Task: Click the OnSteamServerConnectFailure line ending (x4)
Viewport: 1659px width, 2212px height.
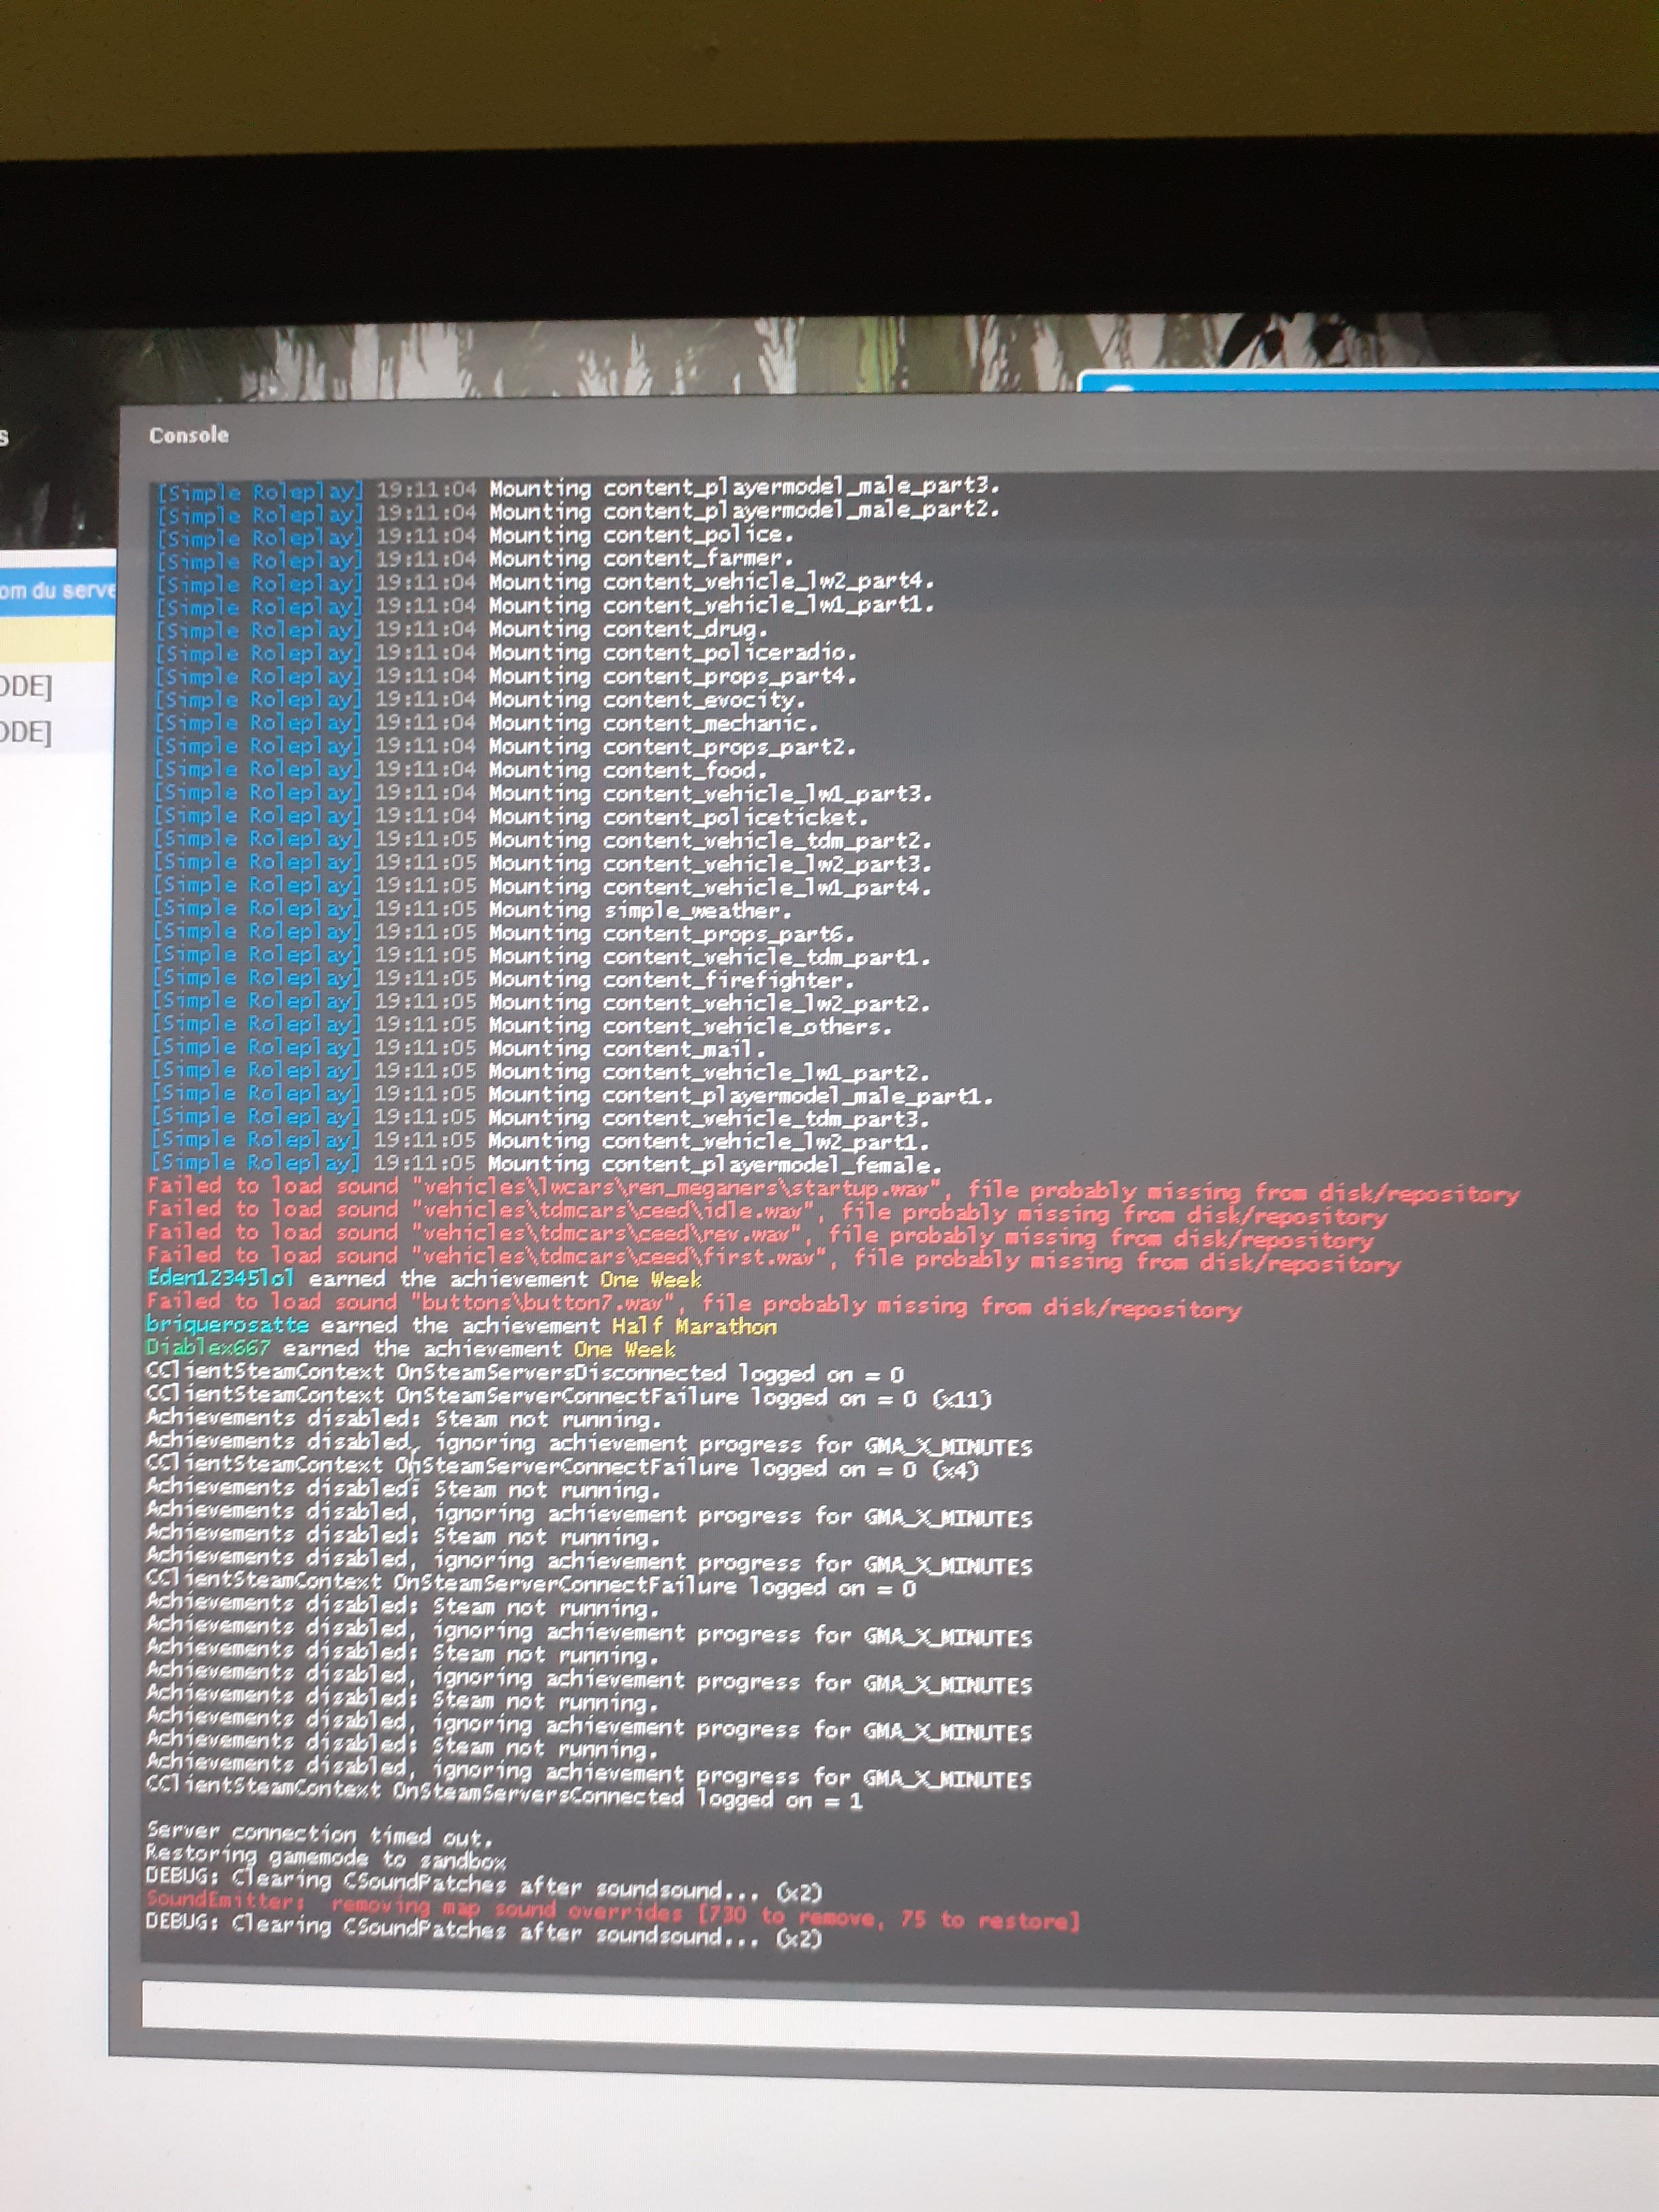Action: 563,1468
